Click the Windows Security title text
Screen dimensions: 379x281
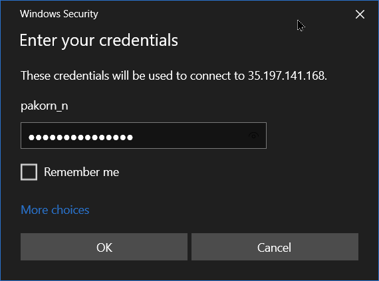coord(59,14)
